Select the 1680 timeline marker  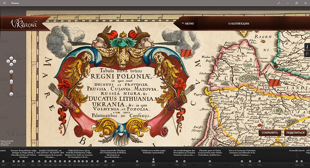(106, 162)
